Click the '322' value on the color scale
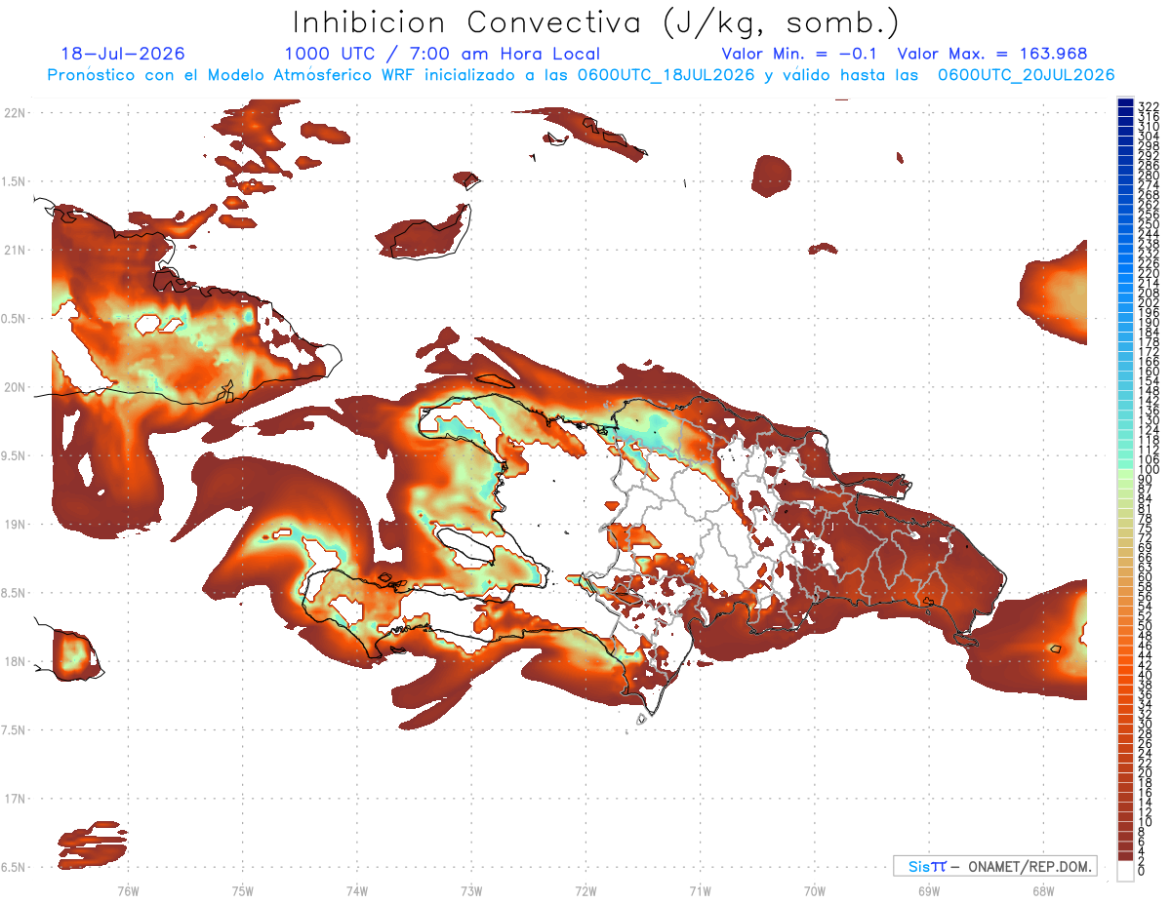 1148,105
